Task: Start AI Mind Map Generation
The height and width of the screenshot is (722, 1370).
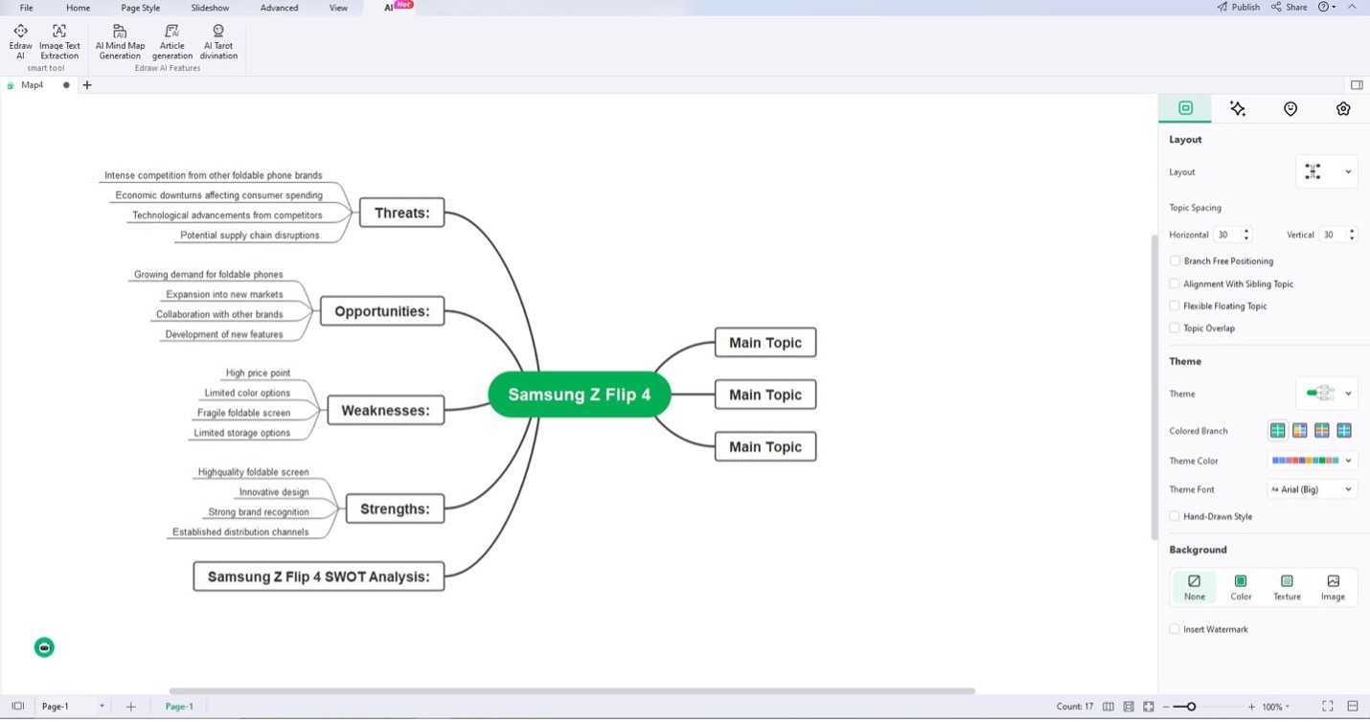Action: (x=120, y=41)
